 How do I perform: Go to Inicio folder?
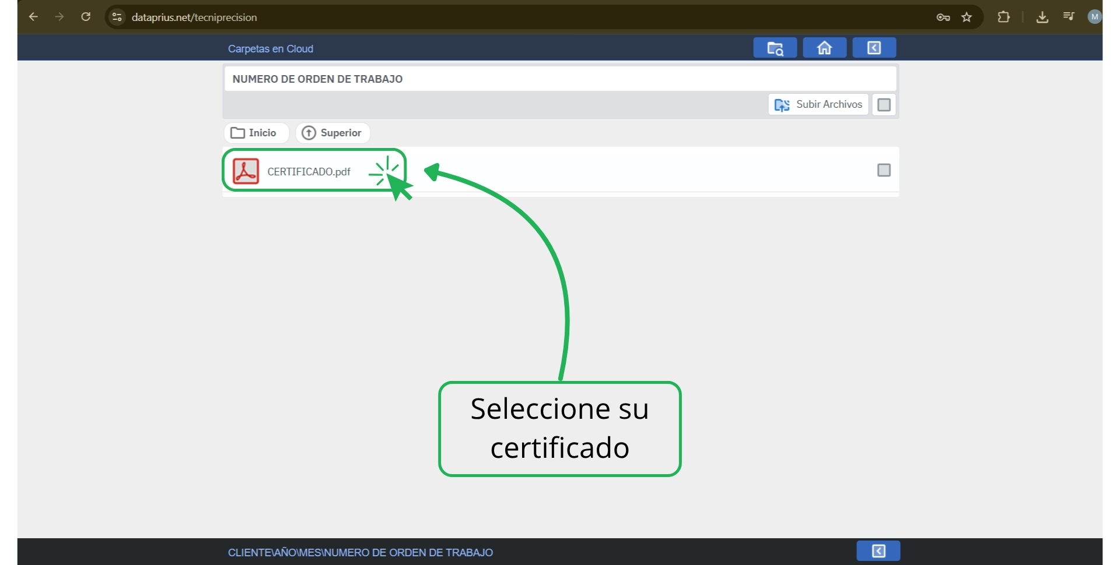tap(254, 133)
